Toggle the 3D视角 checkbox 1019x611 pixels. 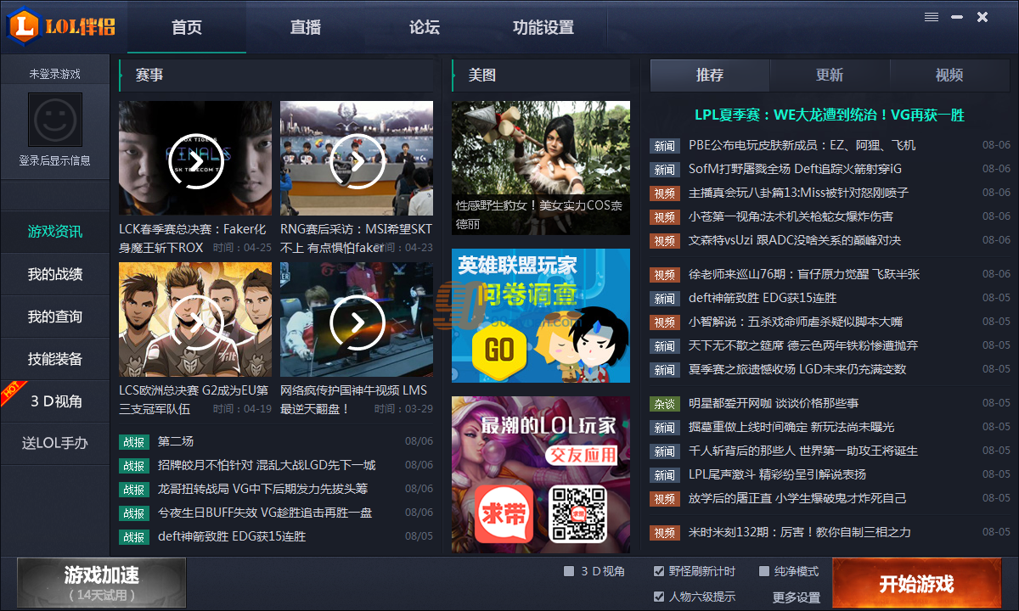(x=569, y=571)
